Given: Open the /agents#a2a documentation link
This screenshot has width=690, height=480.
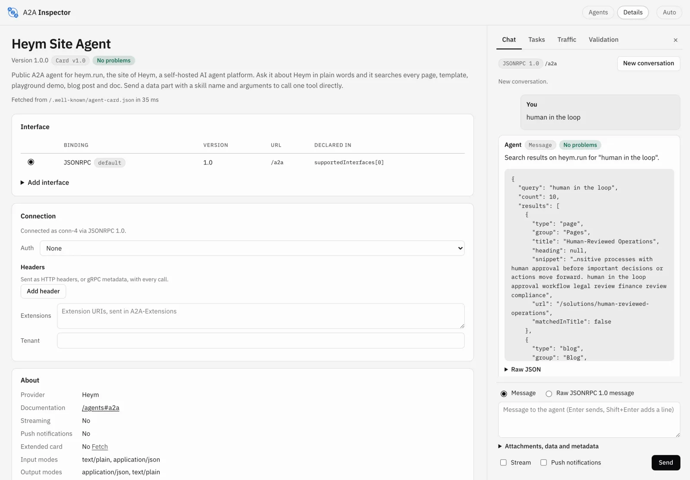Looking at the screenshot, I should click(100, 408).
